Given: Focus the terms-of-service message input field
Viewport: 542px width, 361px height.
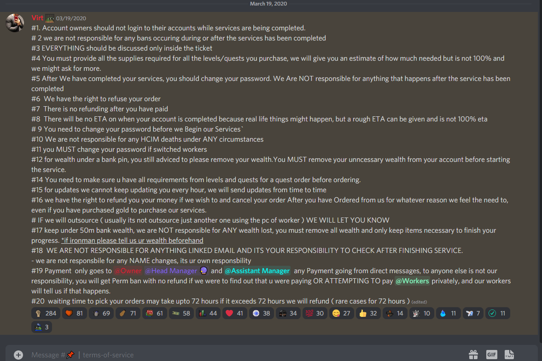Looking at the screenshot, I should (x=242, y=355).
